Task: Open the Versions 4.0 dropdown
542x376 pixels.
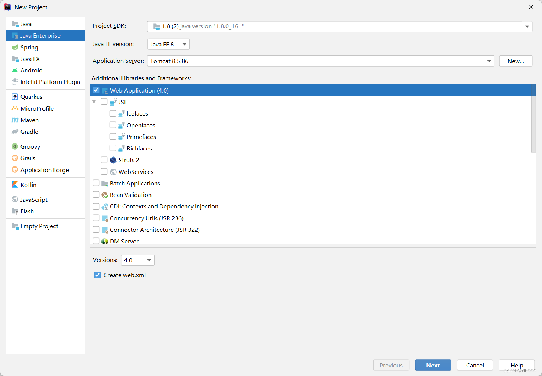Action: tap(138, 260)
